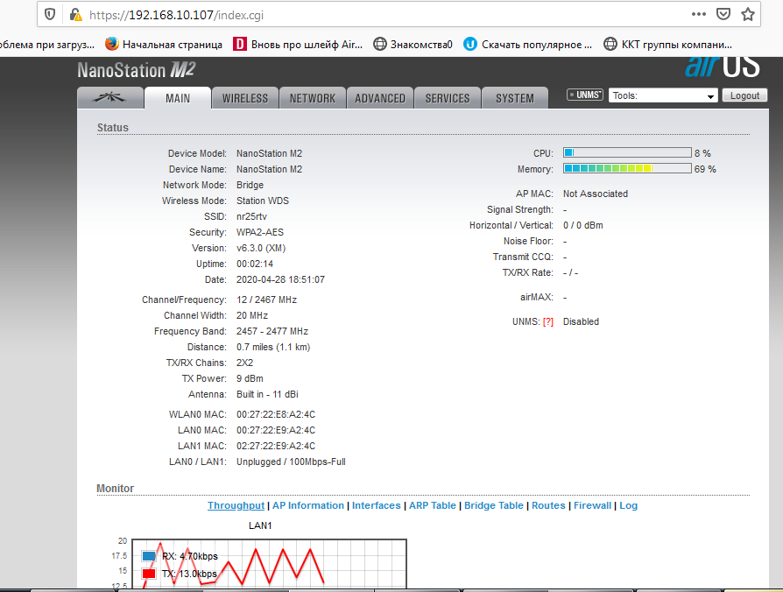
Task: Click the Wireless Mode value Station WDS
Action: tap(263, 201)
